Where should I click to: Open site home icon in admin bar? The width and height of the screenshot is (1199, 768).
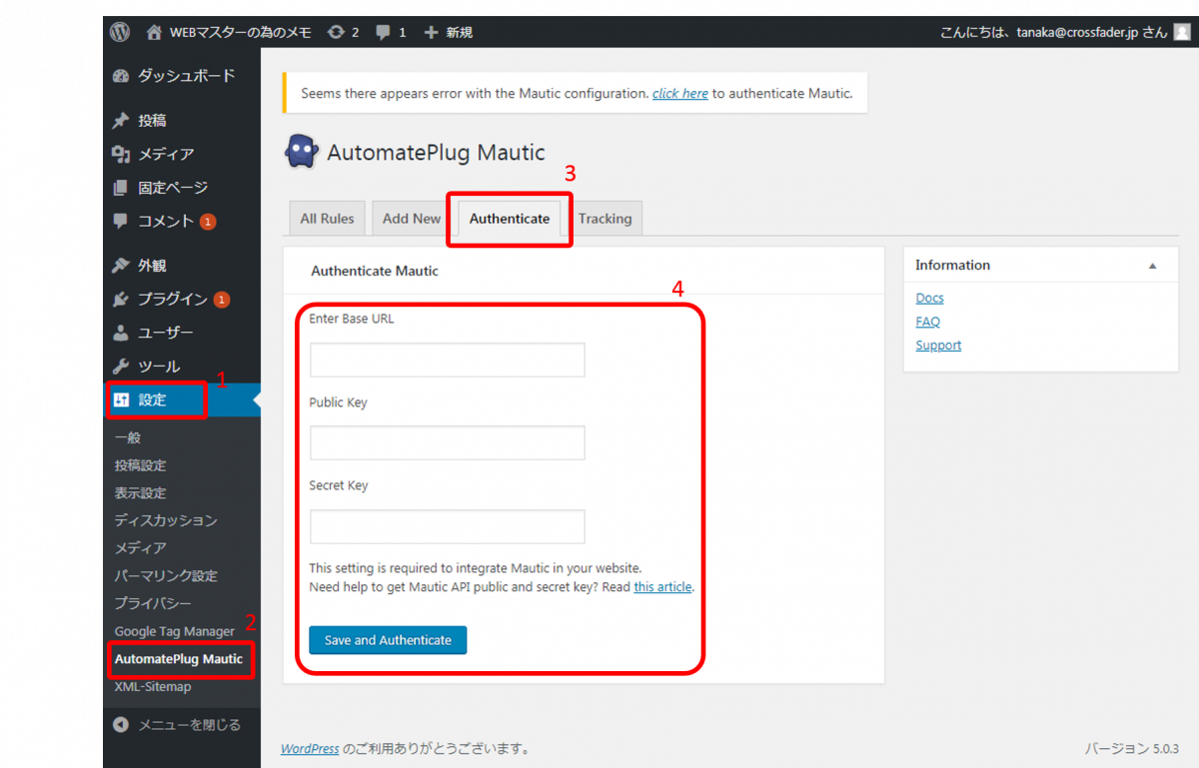154,32
